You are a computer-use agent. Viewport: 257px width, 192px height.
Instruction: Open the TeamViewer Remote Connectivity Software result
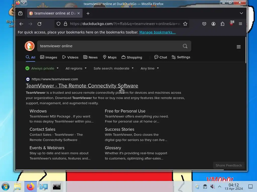[x=82, y=86]
